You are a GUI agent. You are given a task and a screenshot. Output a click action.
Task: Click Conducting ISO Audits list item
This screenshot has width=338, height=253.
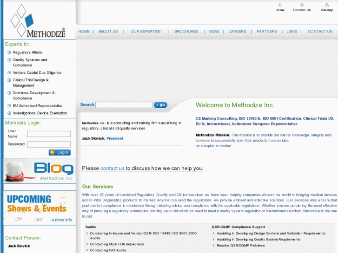108,250
